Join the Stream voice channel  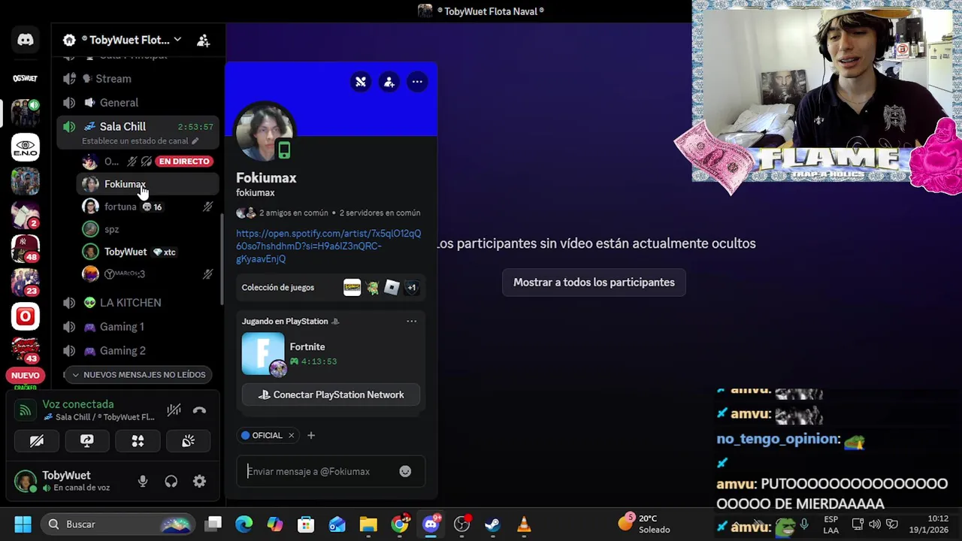coord(138,78)
